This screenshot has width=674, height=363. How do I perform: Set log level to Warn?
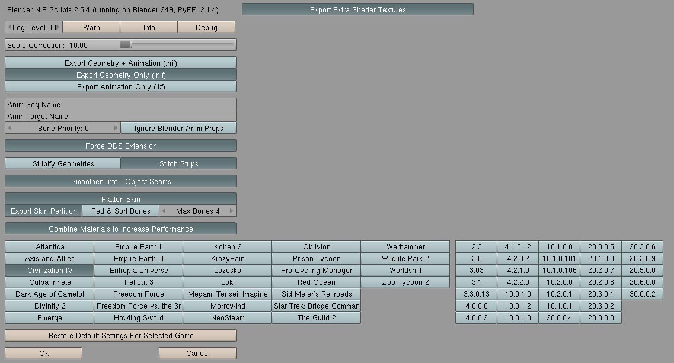point(91,27)
